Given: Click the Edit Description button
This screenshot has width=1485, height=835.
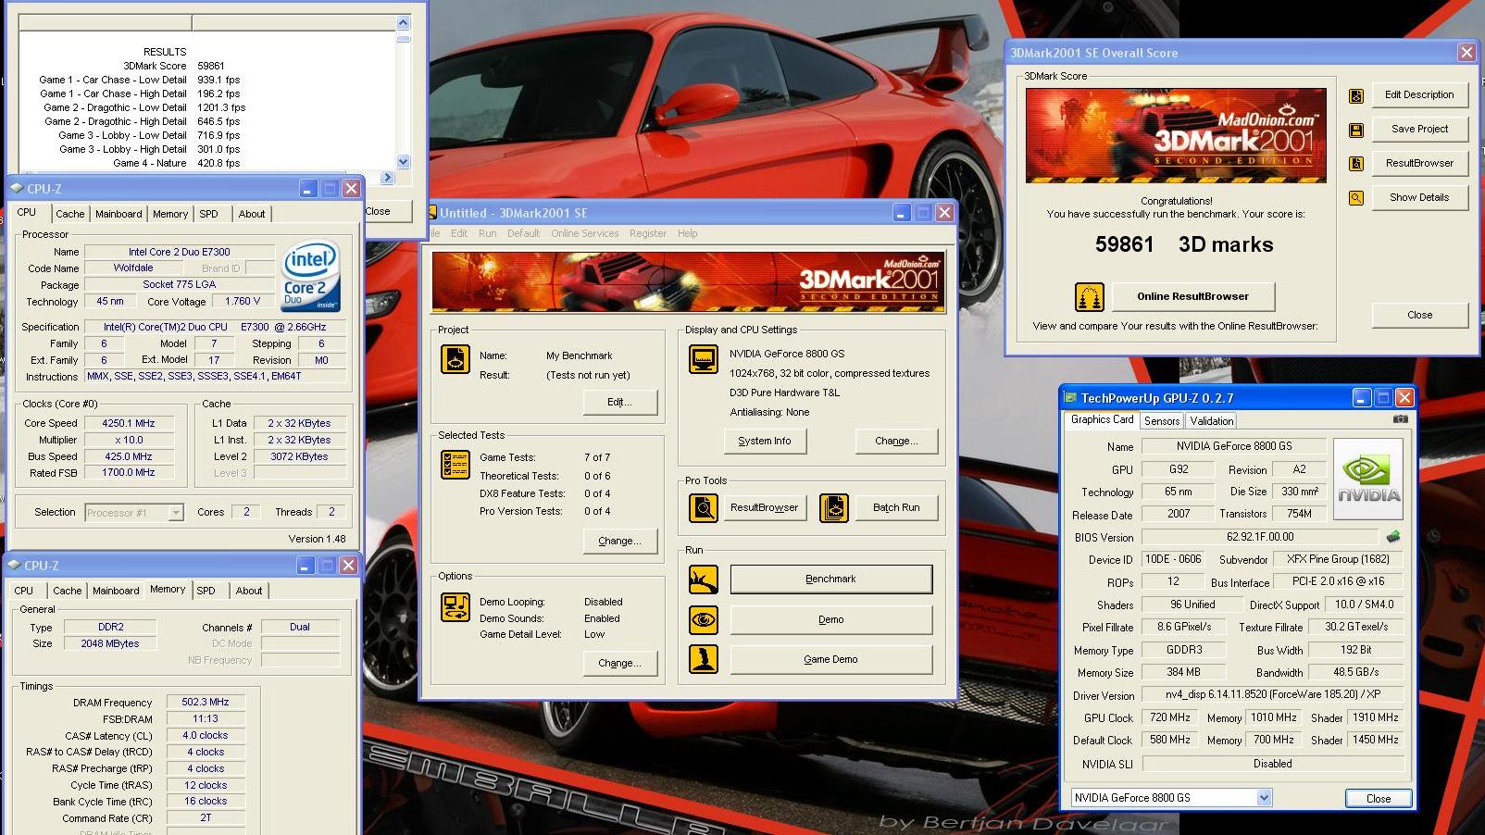Looking at the screenshot, I should click(x=1419, y=95).
